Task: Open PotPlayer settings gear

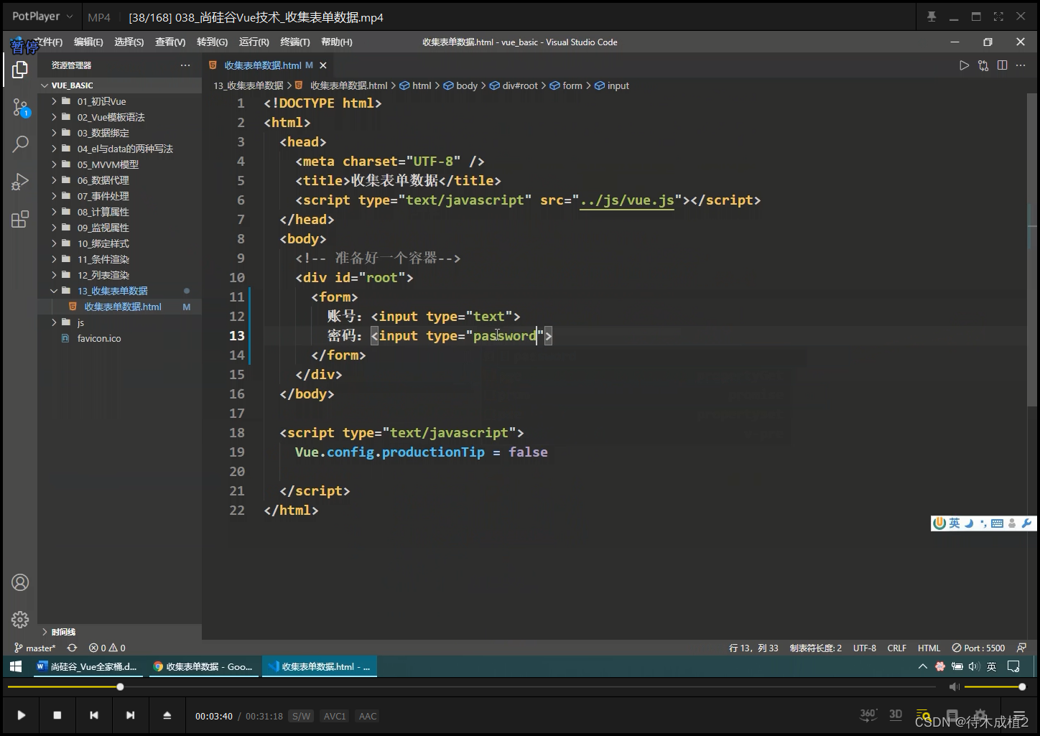Action: coord(980,715)
